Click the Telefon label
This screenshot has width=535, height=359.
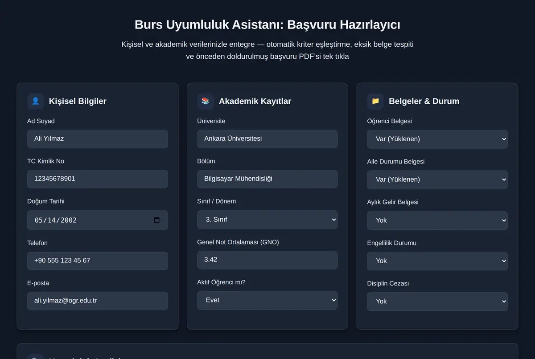click(x=37, y=243)
